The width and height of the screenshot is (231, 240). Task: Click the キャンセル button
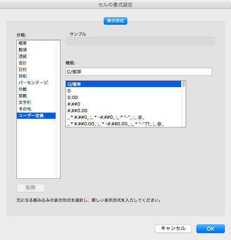173,228
